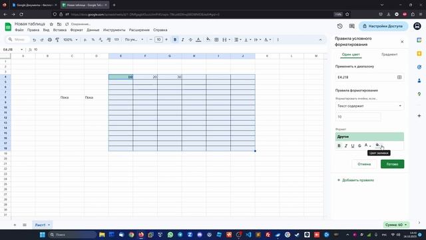Open the Формат menu
The height and width of the screenshot is (240, 426).
77,30
